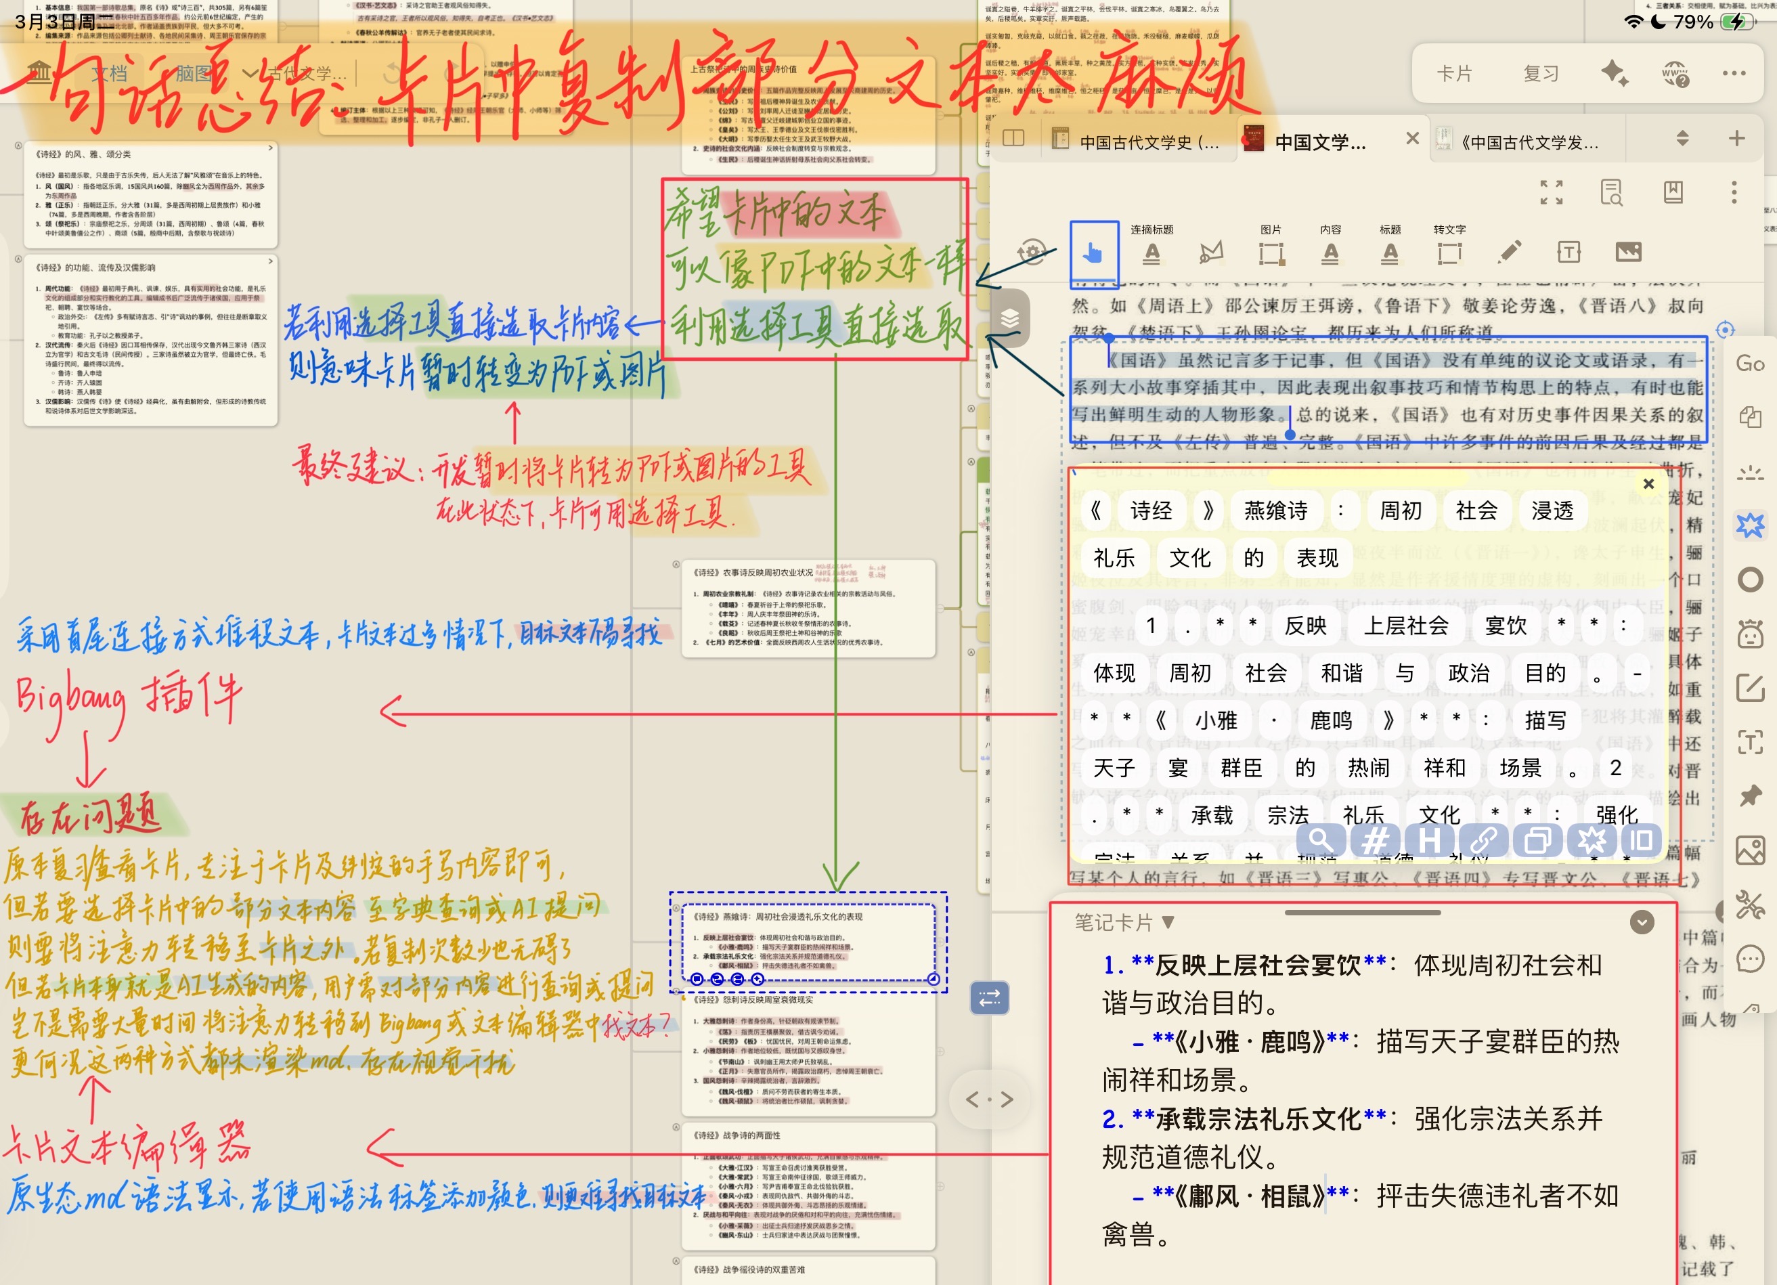Expand the 笔记卡片 dropdown
The image size is (1777, 1285).
(x=1124, y=922)
